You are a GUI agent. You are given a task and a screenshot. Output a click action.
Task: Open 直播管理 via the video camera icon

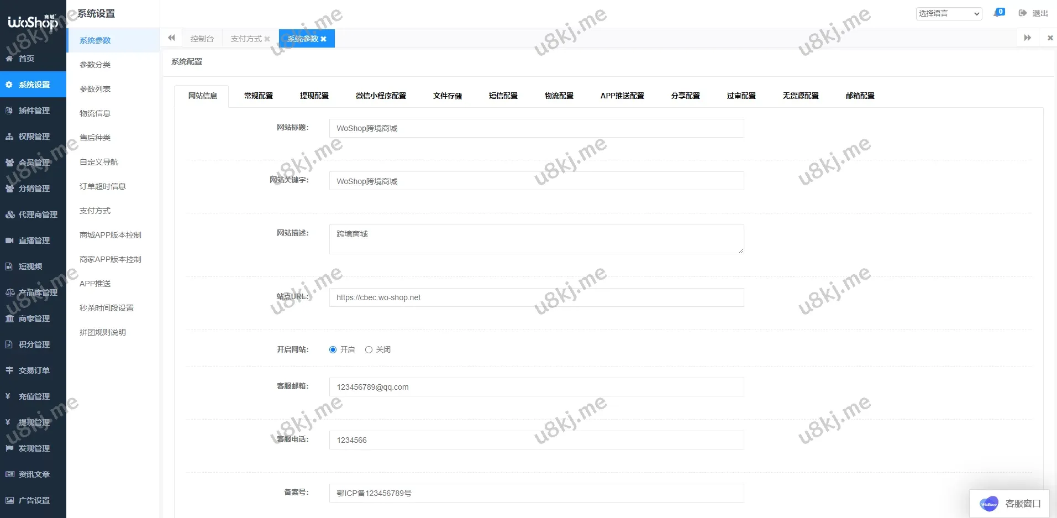(x=9, y=240)
